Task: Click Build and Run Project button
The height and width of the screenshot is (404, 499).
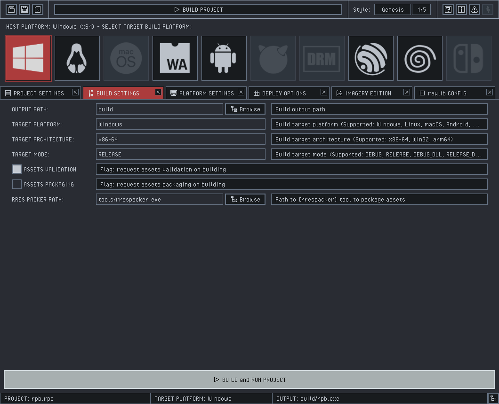Action: click(249, 380)
